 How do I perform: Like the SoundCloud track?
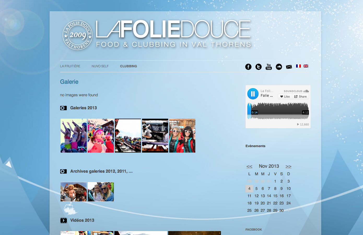click(285, 97)
